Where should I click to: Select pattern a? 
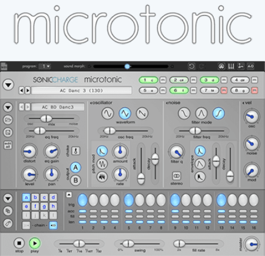point(26,198)
